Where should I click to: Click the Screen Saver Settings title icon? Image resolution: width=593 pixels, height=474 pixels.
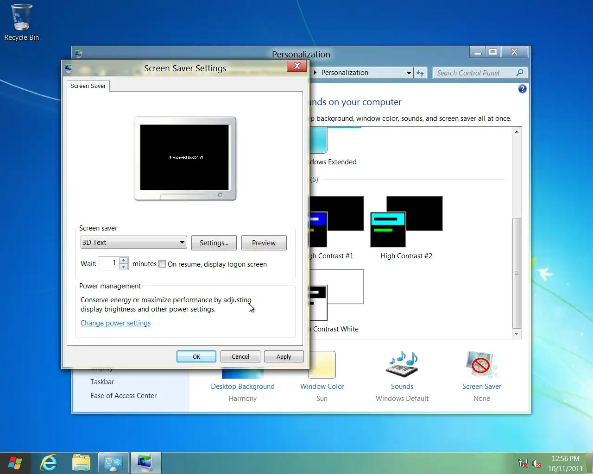(69, 68)
